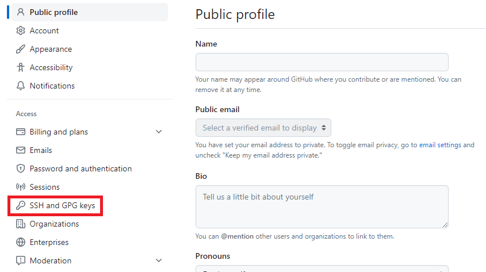Click the person icon beside Public profile
Screen dimensions: 486x272
pyautogui.click(x=21, y=12)
